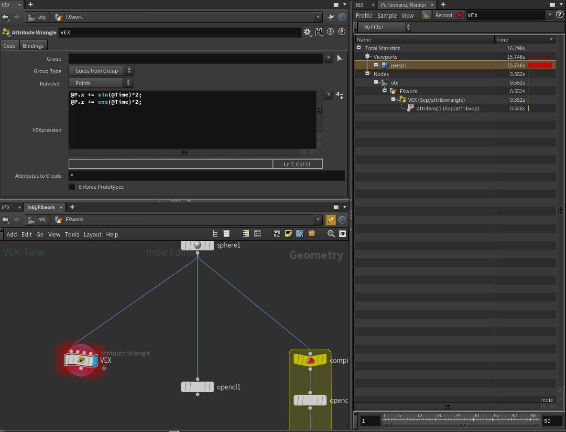
Task: Click the network display options camera icon
Action: coord(342,234)
